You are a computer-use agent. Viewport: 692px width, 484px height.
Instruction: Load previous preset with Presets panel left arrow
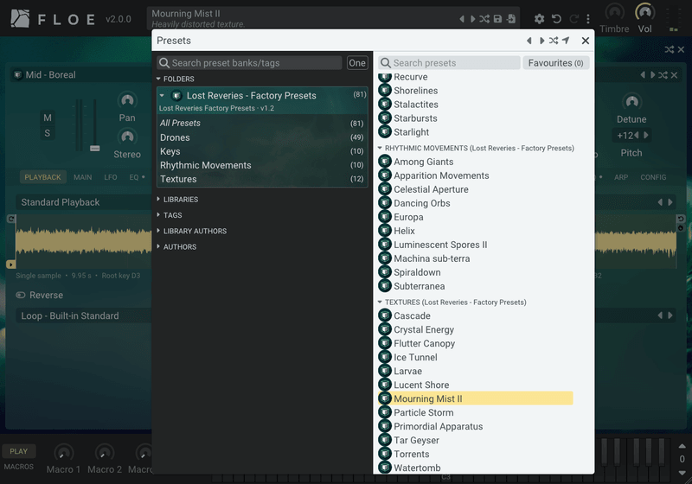[529, 41]
